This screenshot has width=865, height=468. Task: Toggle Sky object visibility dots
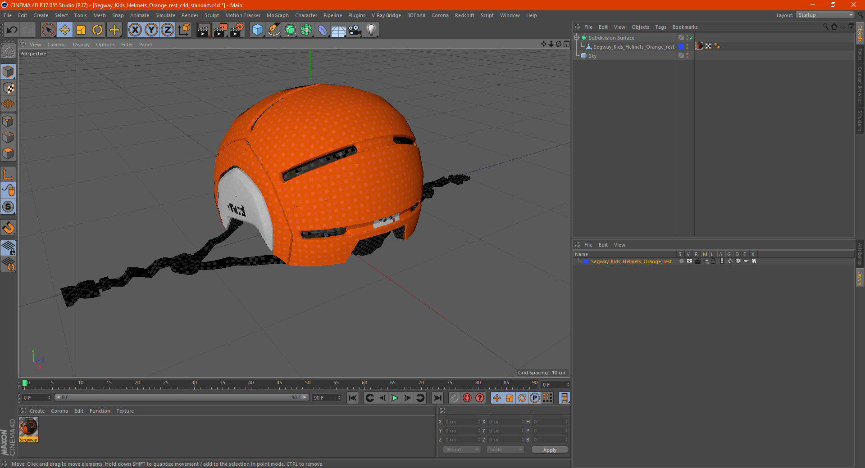[687, 56]
